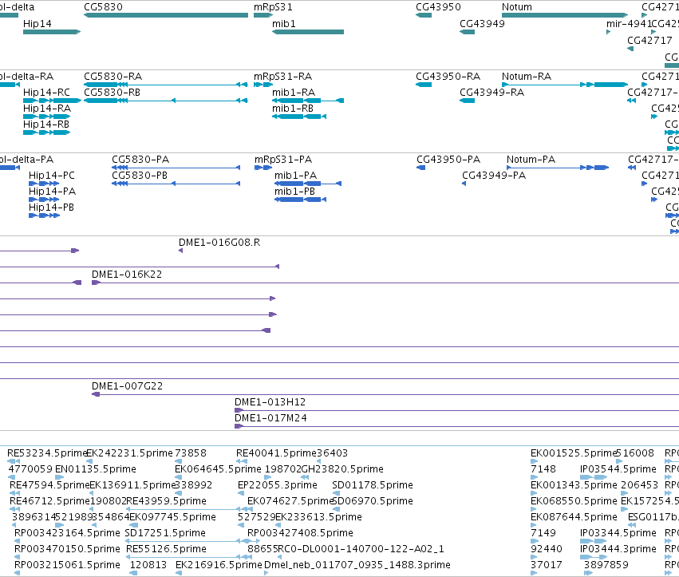This screenshot has width=679, height=577.
Task: Click the CG43950-PA protein label
Action: click(448, 160)
